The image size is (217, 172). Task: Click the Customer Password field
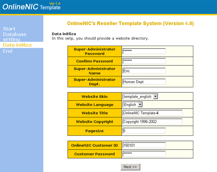click(x=144, y=154)
